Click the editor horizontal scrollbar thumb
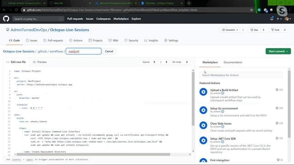Screen dimensions: 294x165 pyautogui.click(x=93, y=154)
